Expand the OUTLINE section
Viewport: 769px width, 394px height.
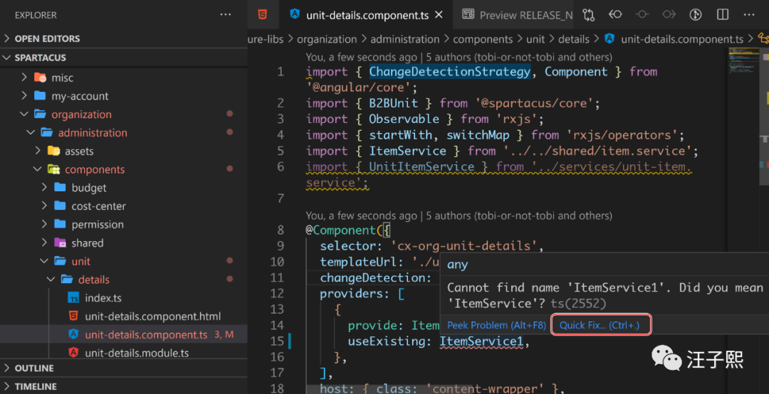(34, 368)
